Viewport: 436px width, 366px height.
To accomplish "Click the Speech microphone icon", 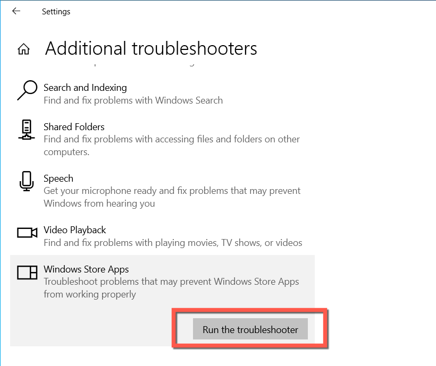I will click(x=26, y=181).
